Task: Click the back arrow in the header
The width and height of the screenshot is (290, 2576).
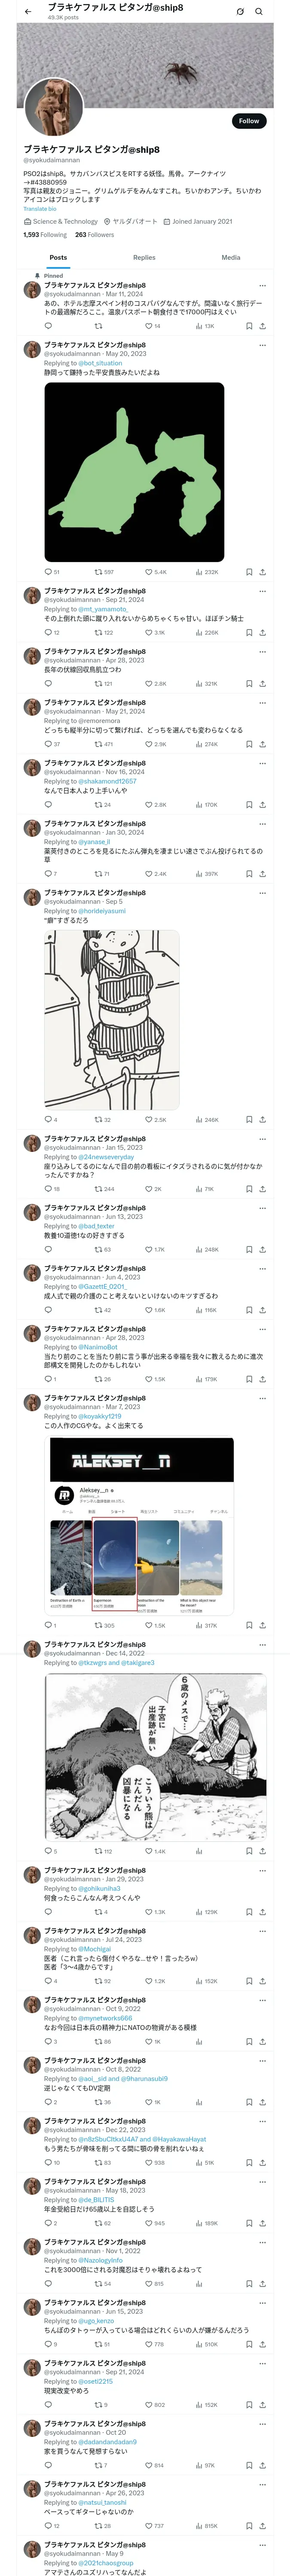Action: coord(28,12)
